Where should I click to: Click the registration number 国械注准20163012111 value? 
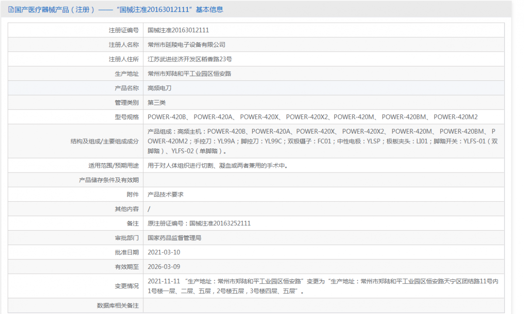tap(178, 30)
